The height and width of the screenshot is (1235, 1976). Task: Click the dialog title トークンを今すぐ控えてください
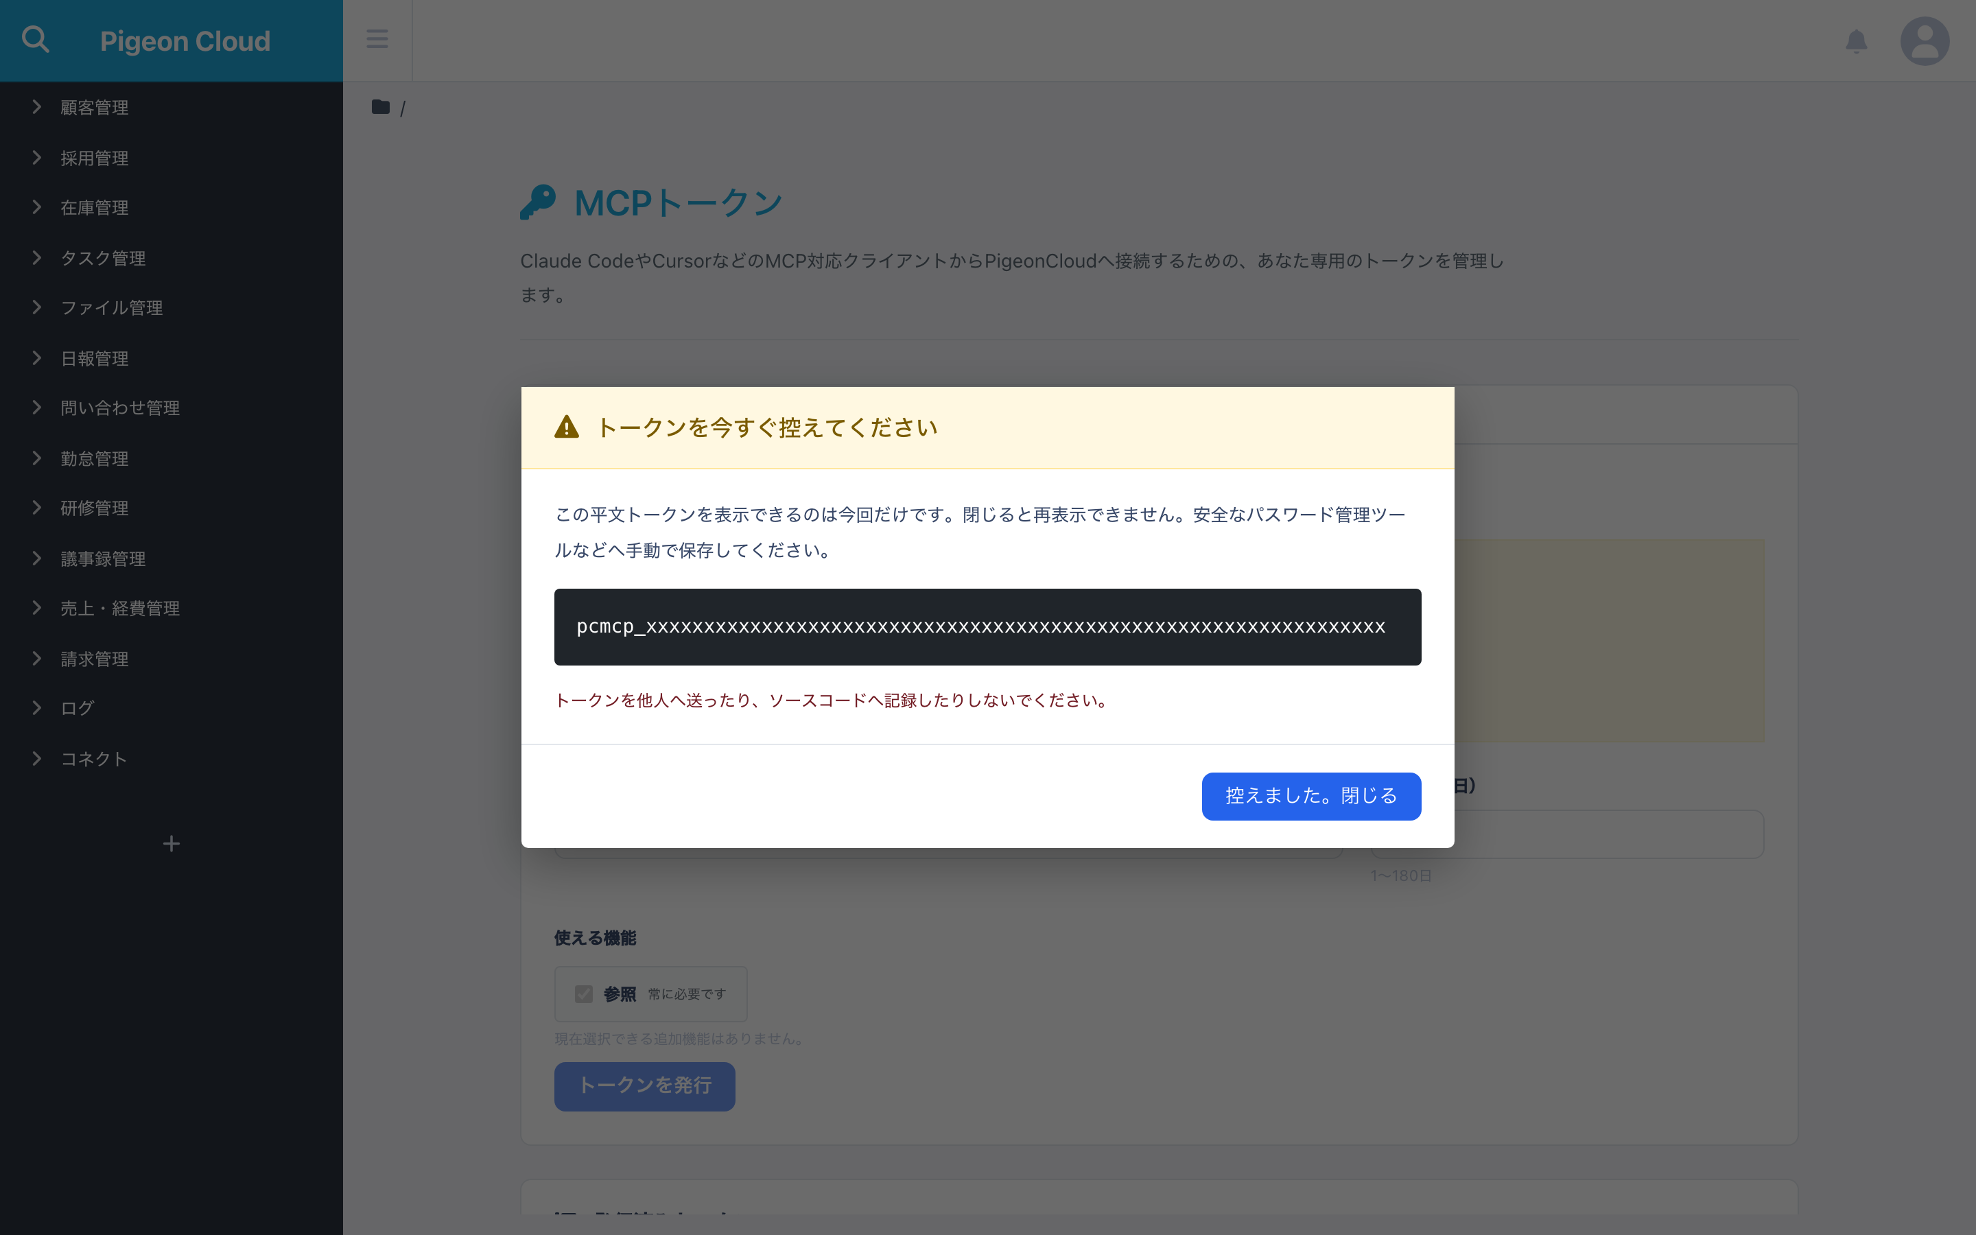tap(766, 427)
